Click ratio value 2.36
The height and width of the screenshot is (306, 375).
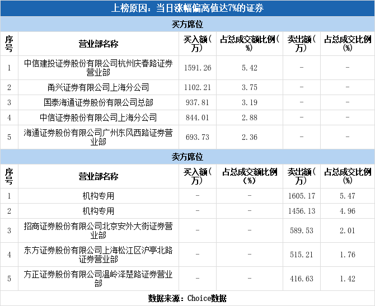click(x=250, y=137)
